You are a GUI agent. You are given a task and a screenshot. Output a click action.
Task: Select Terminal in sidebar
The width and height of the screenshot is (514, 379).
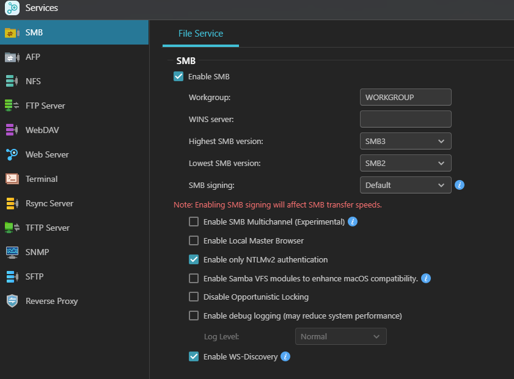[74, 179]
